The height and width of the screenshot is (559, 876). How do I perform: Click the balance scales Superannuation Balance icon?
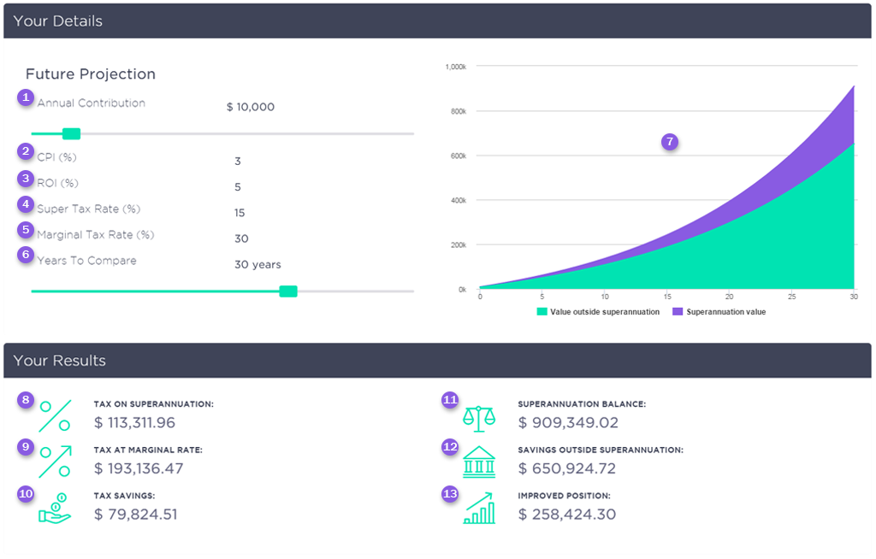click(479, 416)
